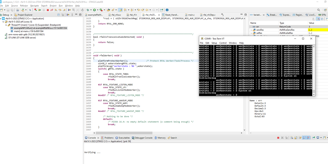Click the red Terminate debug button

pos(48,10)
